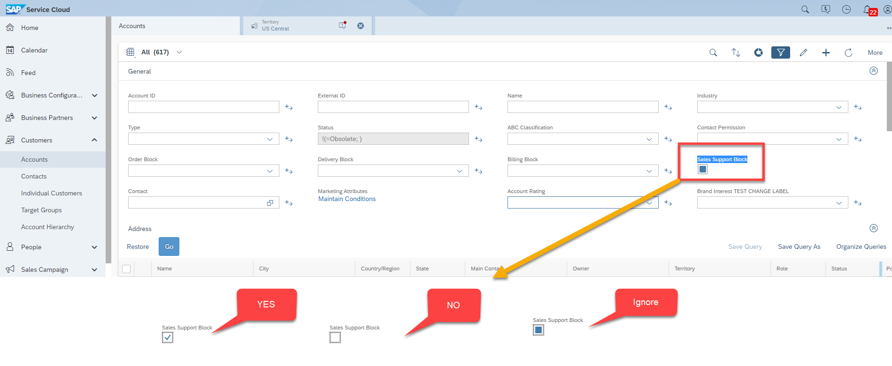Open the Contact Permission dropdown

pyautogui.click(x=839, y=139)
